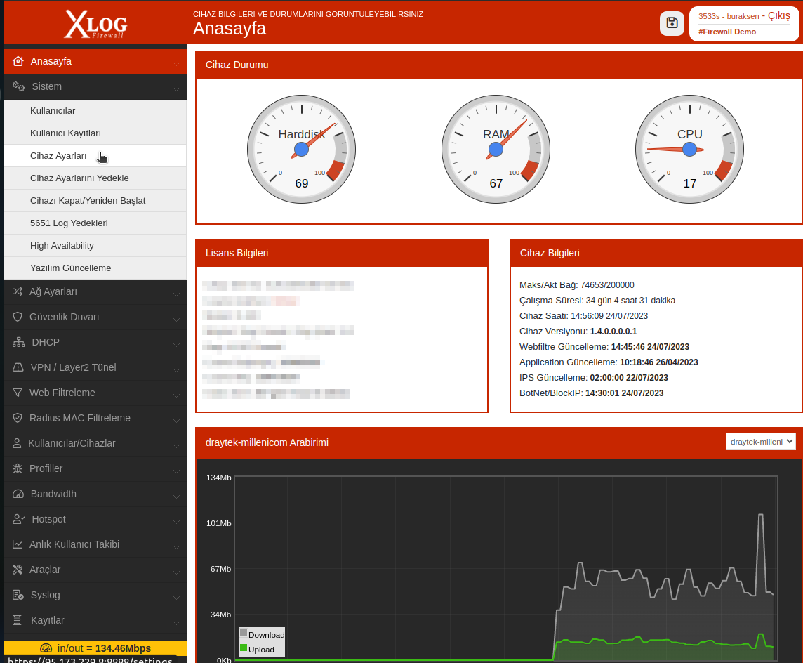Click the Anasayfa home icon

(18, 61)
